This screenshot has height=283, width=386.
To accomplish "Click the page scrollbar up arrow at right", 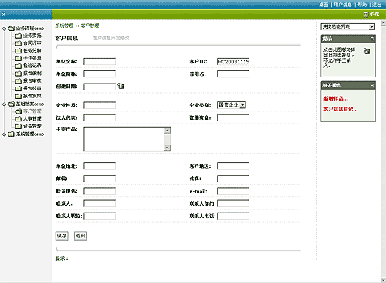I will click(383, 23).
